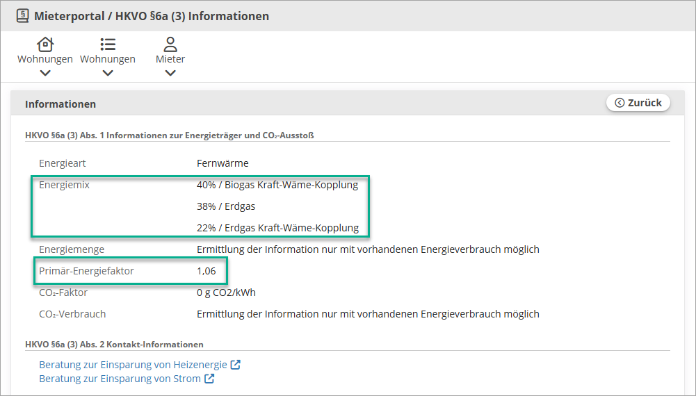Expand chevron under list Wohnungen menu

[108, 73]
